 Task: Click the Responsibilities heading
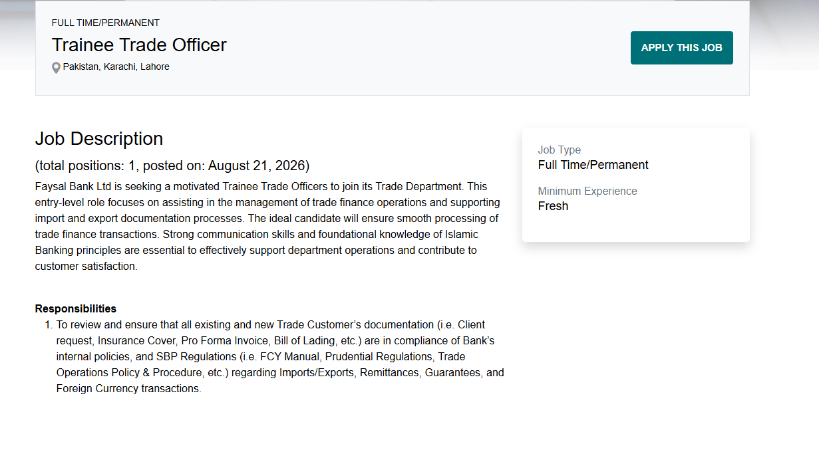76,308
